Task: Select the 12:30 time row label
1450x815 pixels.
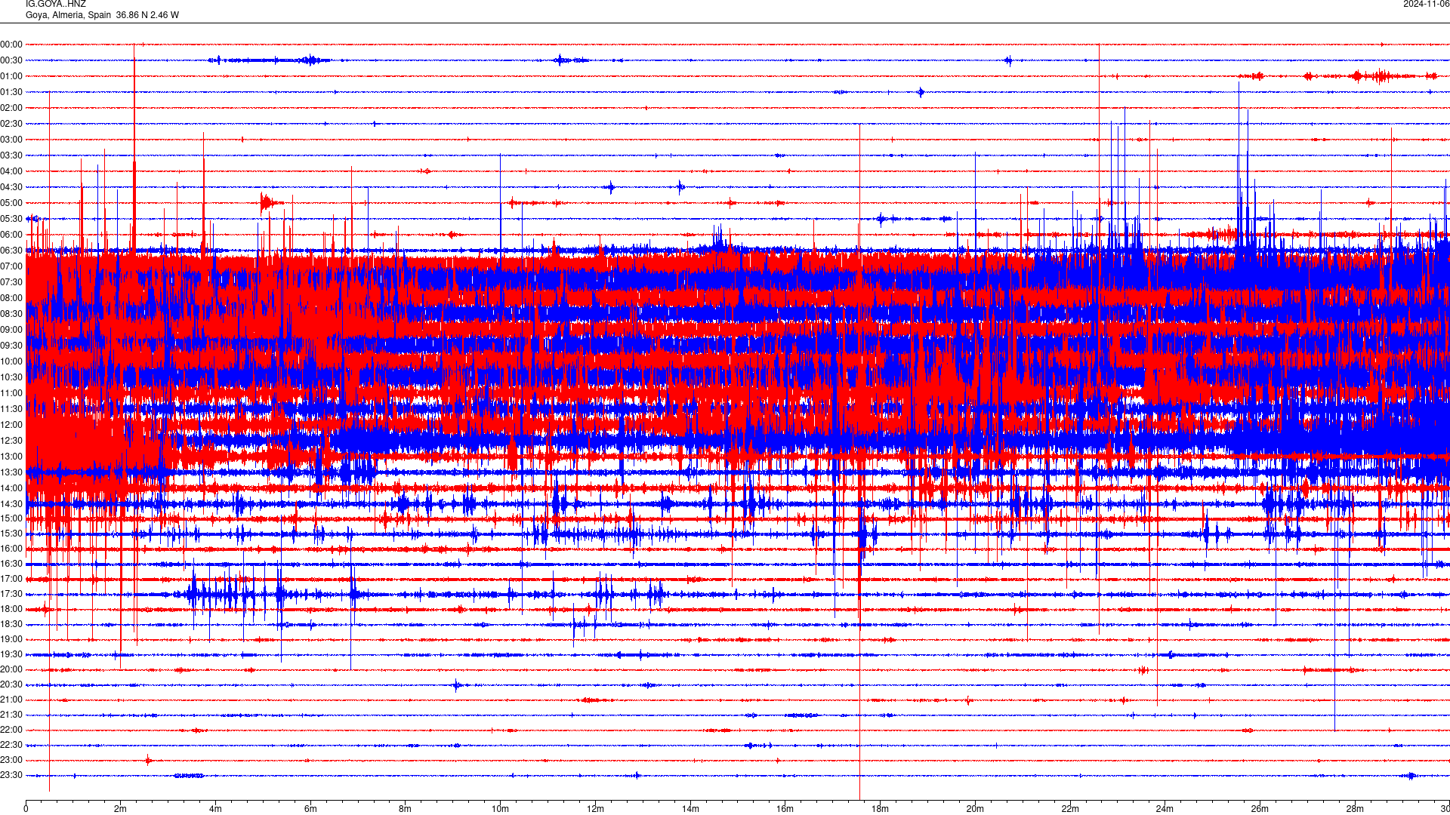Action: (11, 441)
